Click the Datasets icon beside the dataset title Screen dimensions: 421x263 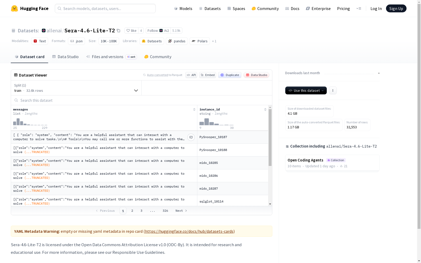pos(13,31)
